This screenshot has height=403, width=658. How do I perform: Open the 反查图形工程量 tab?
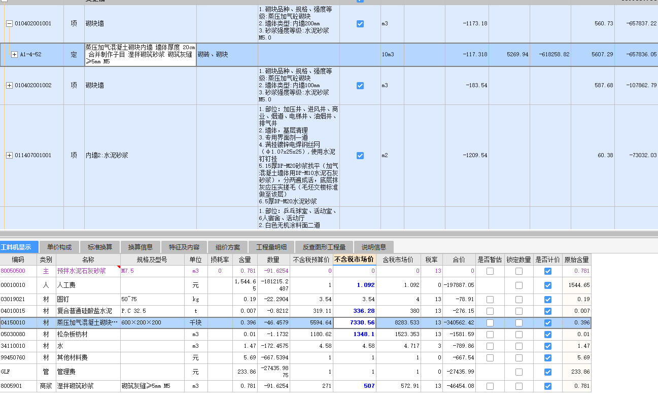324,247
